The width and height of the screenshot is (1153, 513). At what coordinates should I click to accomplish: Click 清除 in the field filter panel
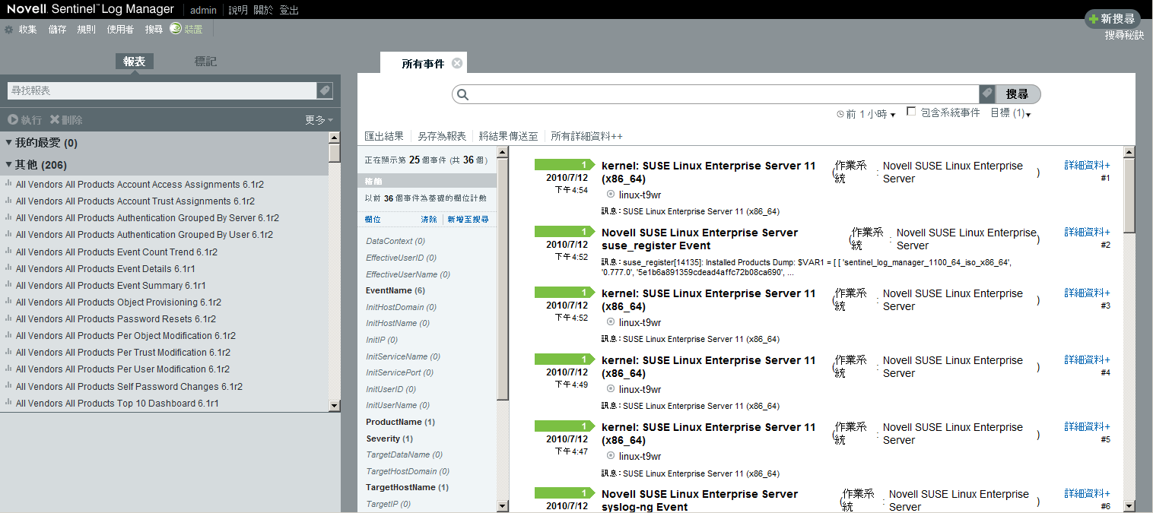pos(429,220)
